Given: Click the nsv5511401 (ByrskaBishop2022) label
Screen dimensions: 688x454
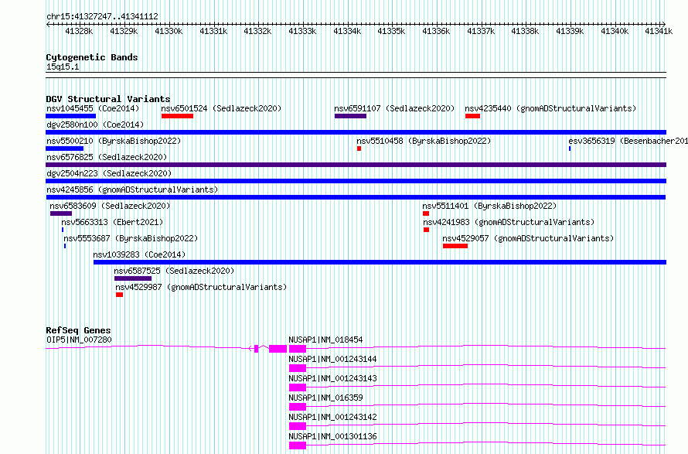Looking at the screenshot, I should coord(489,206).
